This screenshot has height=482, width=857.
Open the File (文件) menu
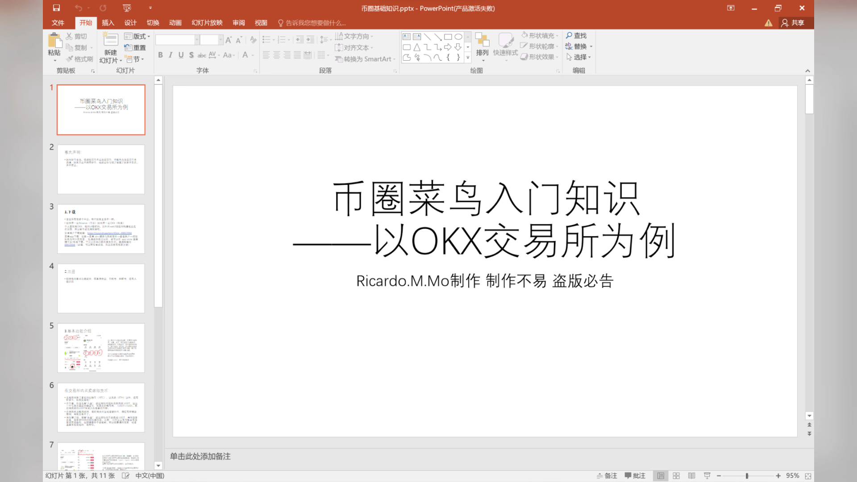click(x=58, y=23)
